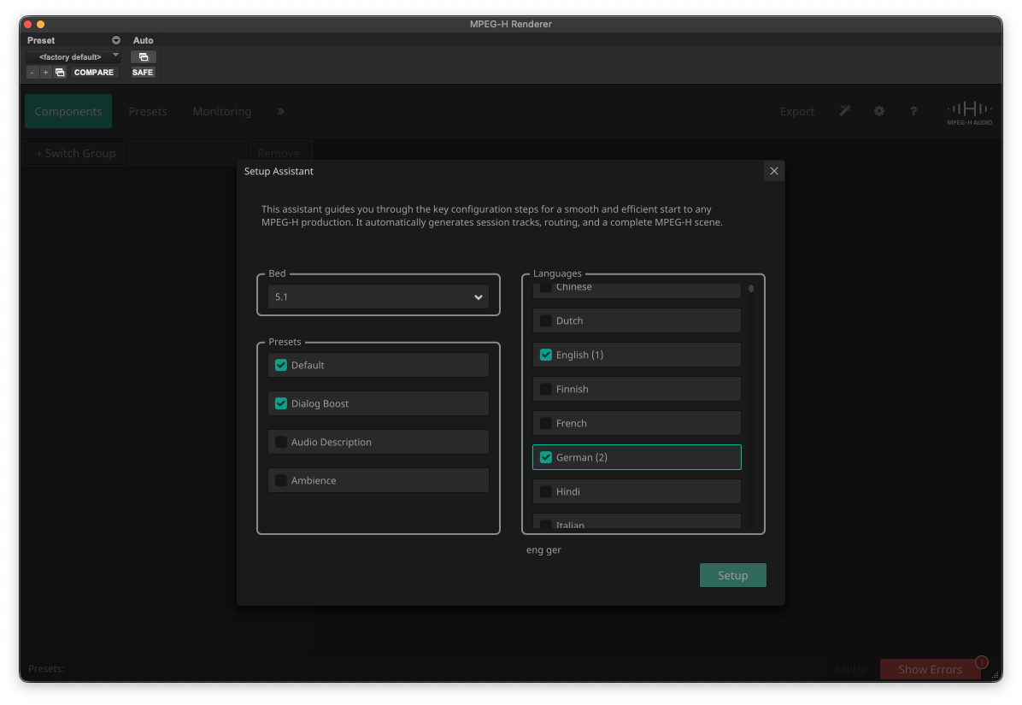The height and width of the screenshot is (705, 1022).
Task: Click the languages list scrollbar thumb
Action: [751, 289]
